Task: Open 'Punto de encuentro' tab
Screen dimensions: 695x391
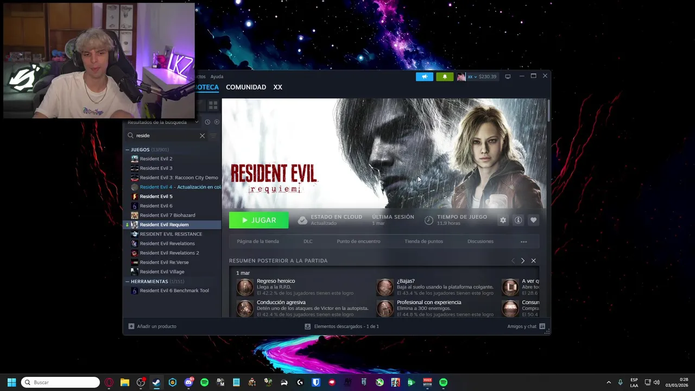Action: pyautogui.click(x=358, y=241)
